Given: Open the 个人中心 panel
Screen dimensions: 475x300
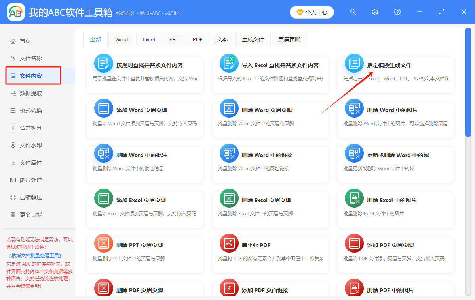Looking at the screenshot, I should [312, 12].
